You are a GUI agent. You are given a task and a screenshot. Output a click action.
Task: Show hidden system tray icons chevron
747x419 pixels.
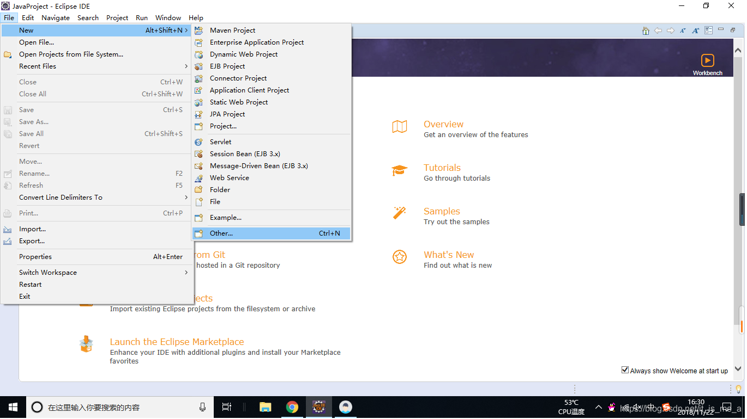pyautogui.click(x=598, y=407)
